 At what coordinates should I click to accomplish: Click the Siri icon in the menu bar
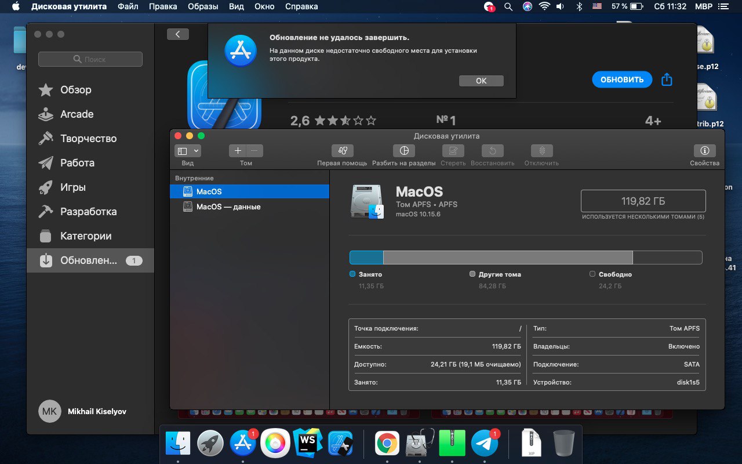pyautogui.click(x=527, y=6)
